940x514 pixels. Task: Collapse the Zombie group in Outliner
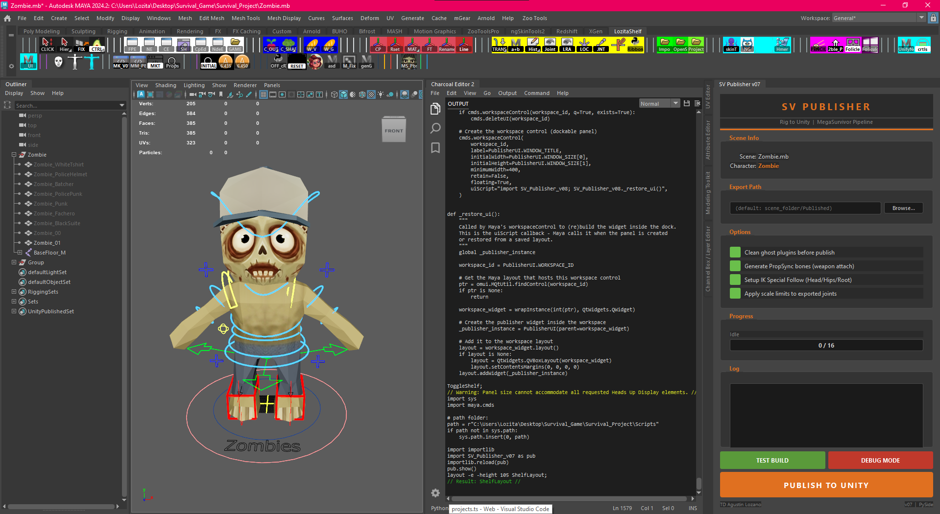tap(14, 155)
